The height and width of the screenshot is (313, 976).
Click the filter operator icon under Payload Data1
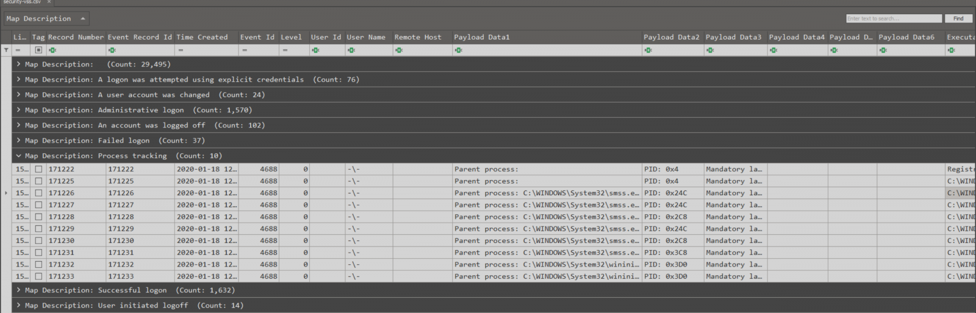(x=459, y=50)
